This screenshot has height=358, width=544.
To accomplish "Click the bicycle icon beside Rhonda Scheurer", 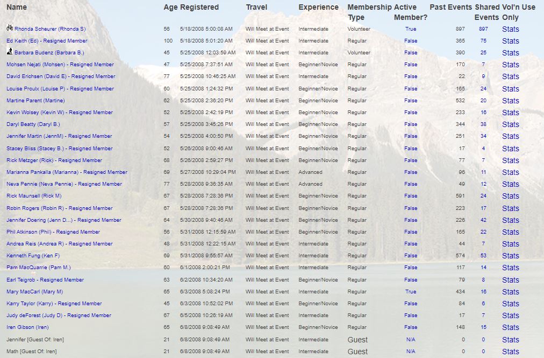I will (10, 28).
